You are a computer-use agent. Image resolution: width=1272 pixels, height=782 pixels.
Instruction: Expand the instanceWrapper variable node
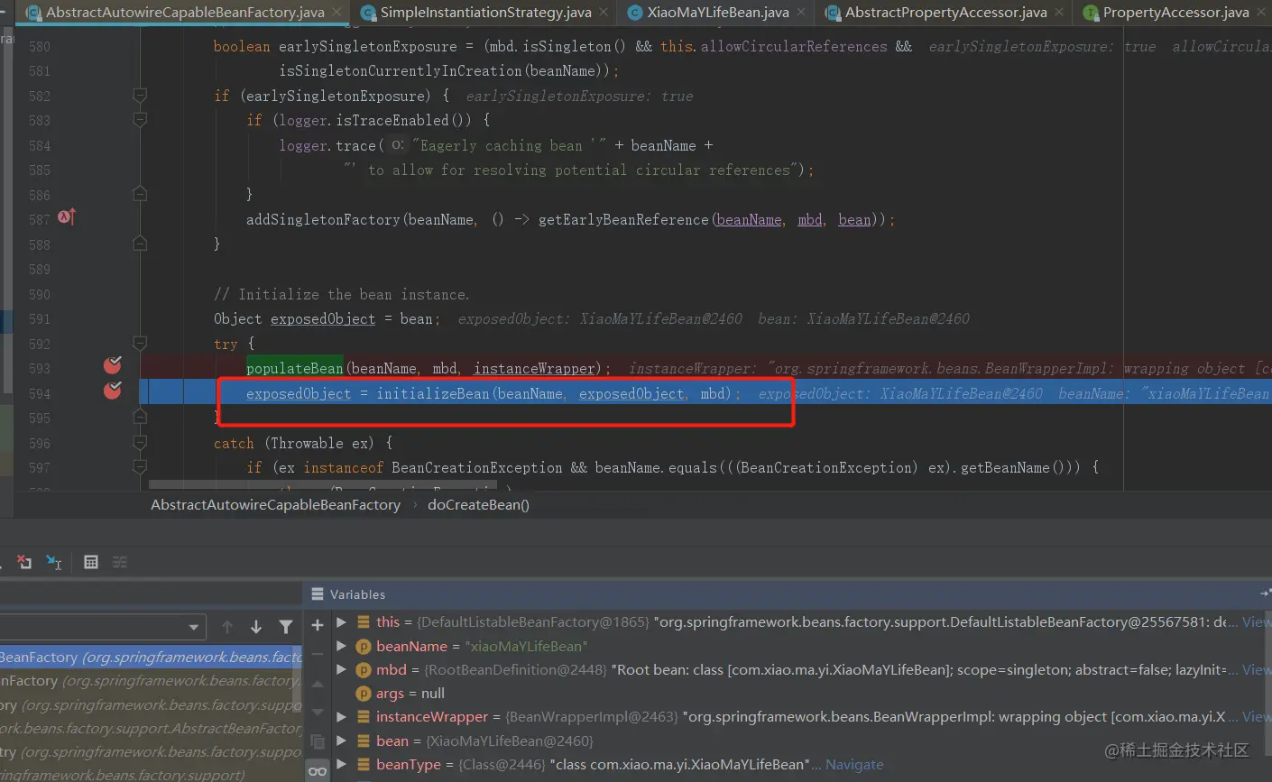341,717
